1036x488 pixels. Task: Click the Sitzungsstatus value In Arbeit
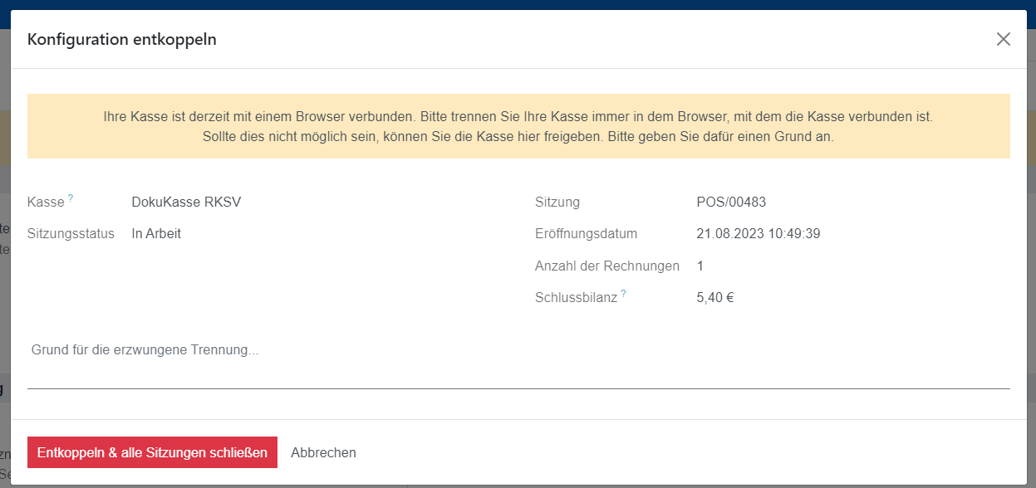click(156, 234)
